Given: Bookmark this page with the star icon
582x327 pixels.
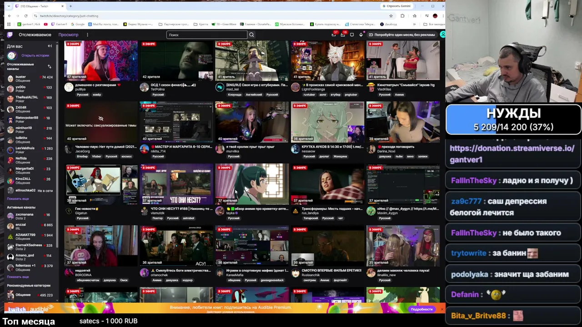Looking at the screenshot, I should coord(391,16).
